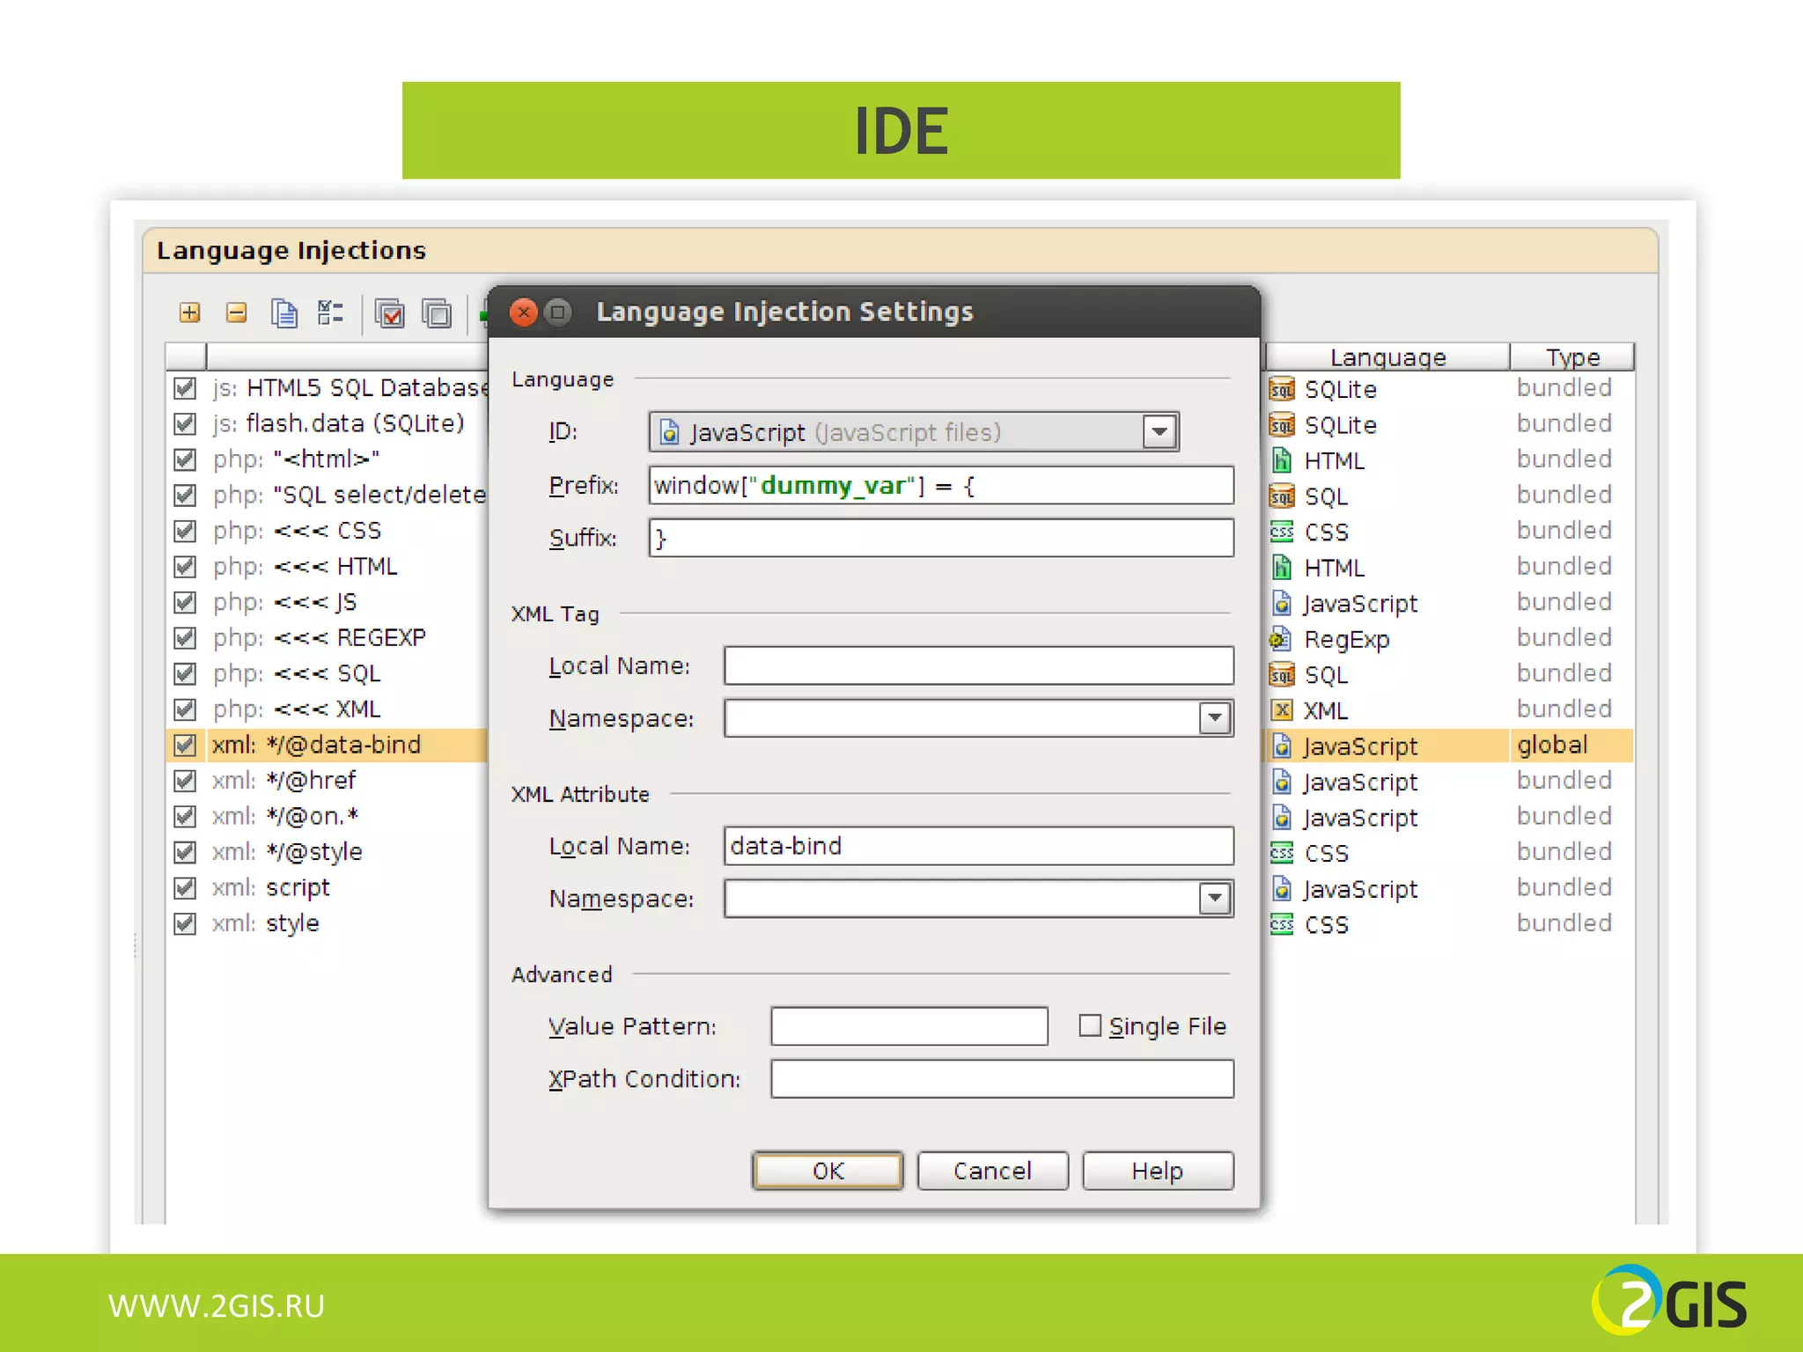Click the XPath Condition input field

[x=1002, y=1079]
